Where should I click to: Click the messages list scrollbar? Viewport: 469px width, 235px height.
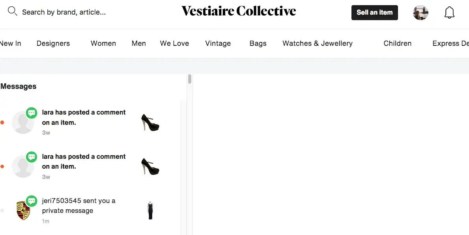pyautogui.click(x=190, y=79)
